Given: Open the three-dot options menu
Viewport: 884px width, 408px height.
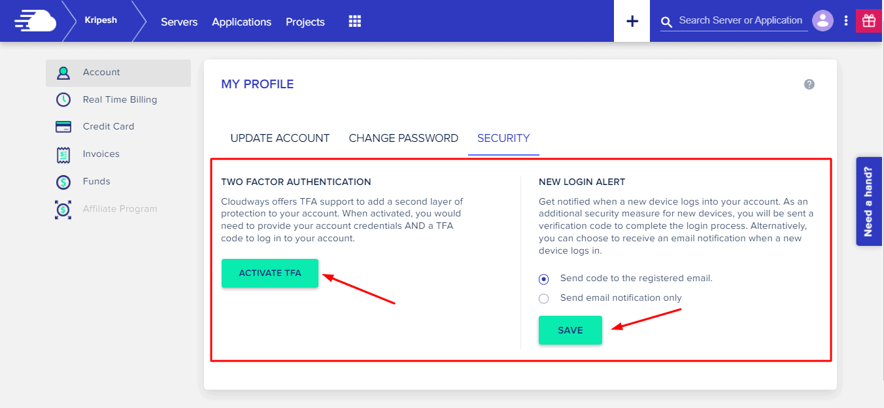Looking at the screenshot, I should (846, 20).
